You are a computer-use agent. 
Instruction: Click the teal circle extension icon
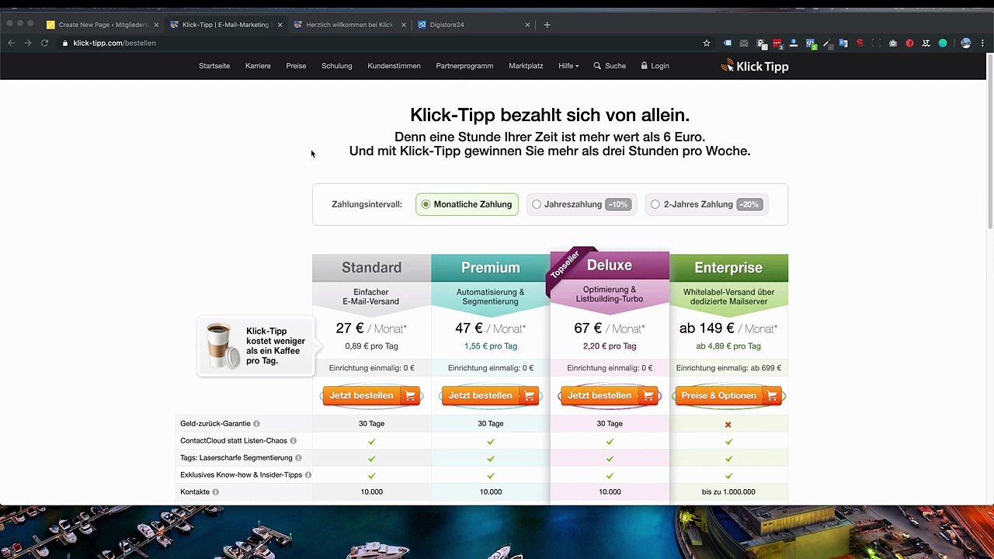(x=943, y=43)
